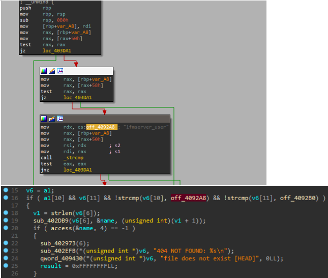Click push rbp instruction in first block
This screenshot has width=328, height=278.
pyautogui.click(x=36, y=8)
